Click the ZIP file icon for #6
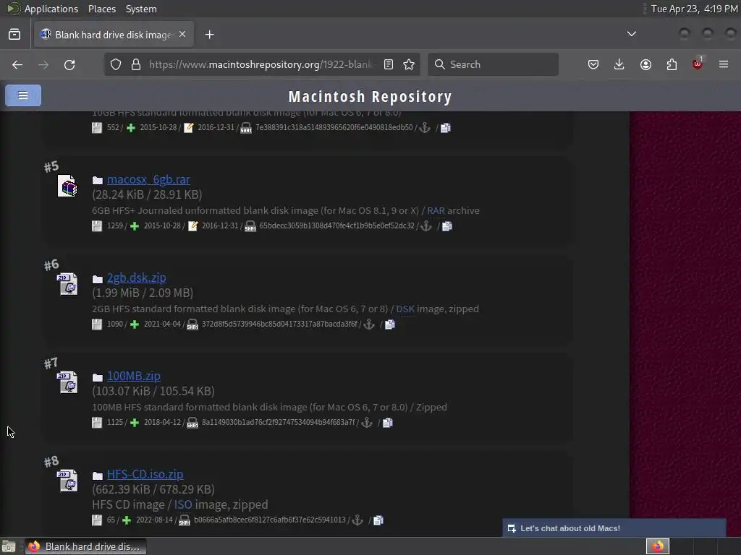This screenshot has width=741, height=555. click(68, 283)
